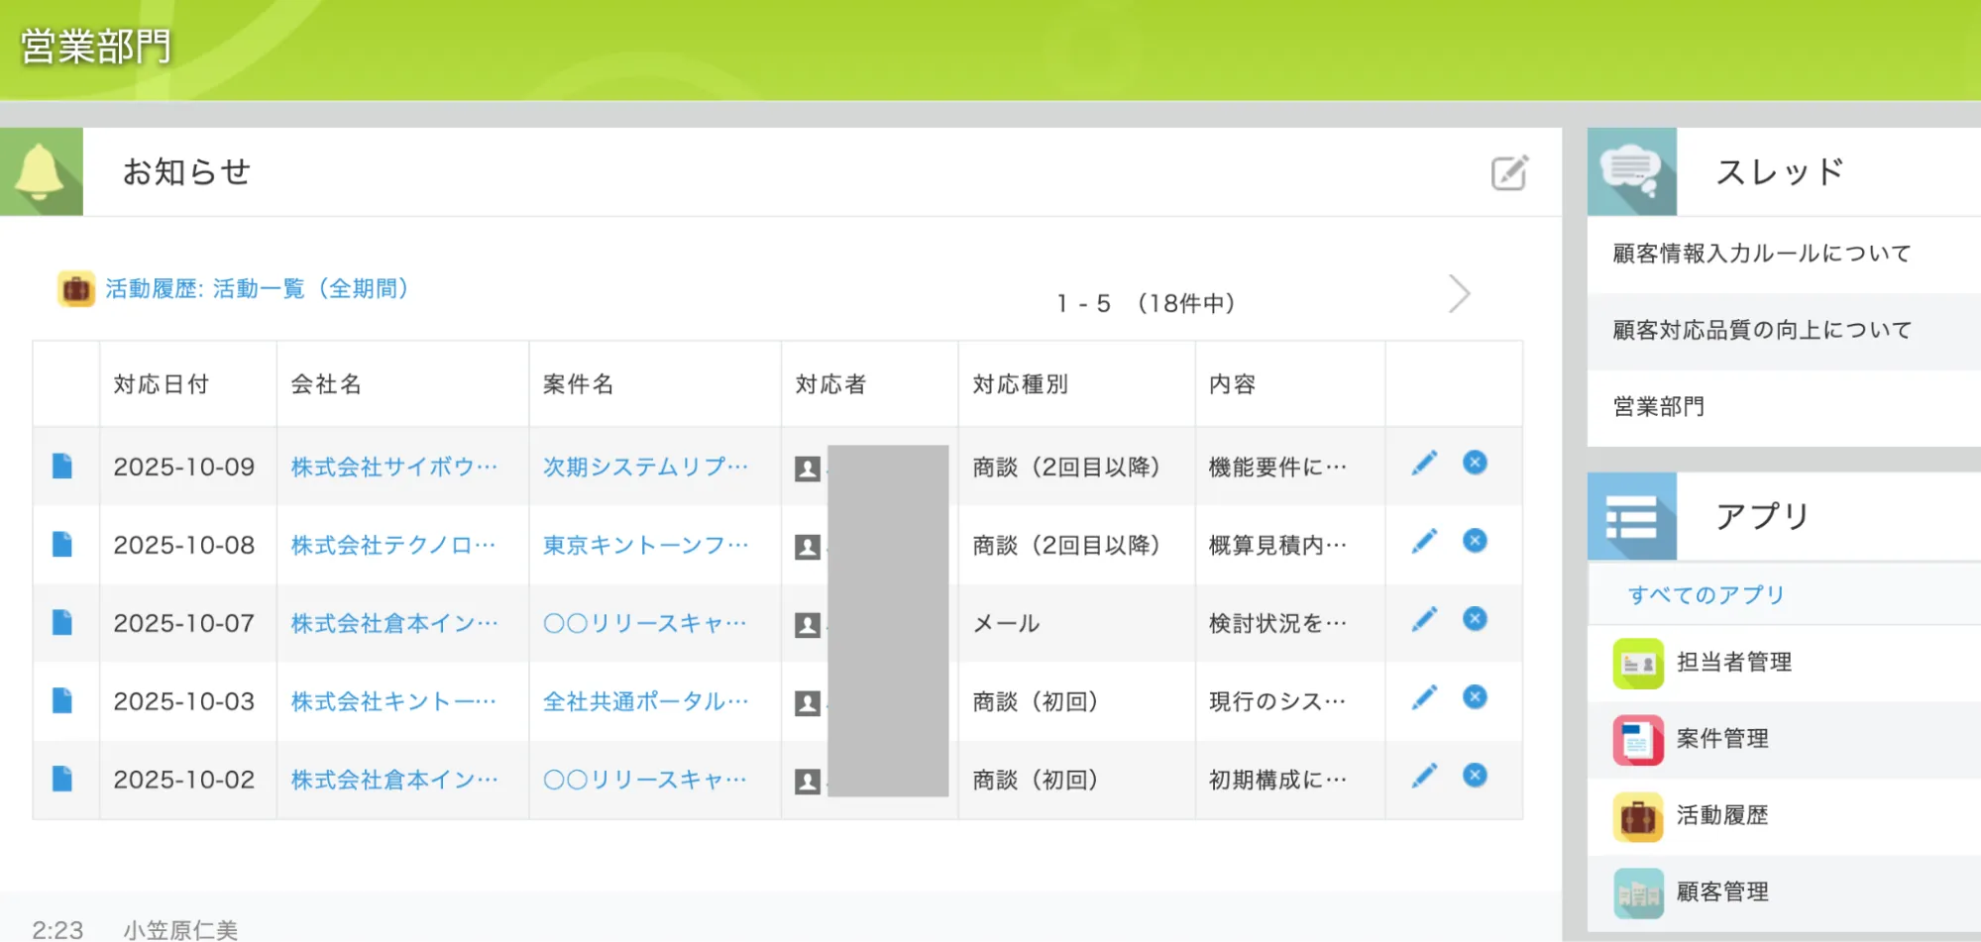Screen dimensions: 1981x942
Task: Open company link 株式会社サイボウ…
Action: coord(393,467)
